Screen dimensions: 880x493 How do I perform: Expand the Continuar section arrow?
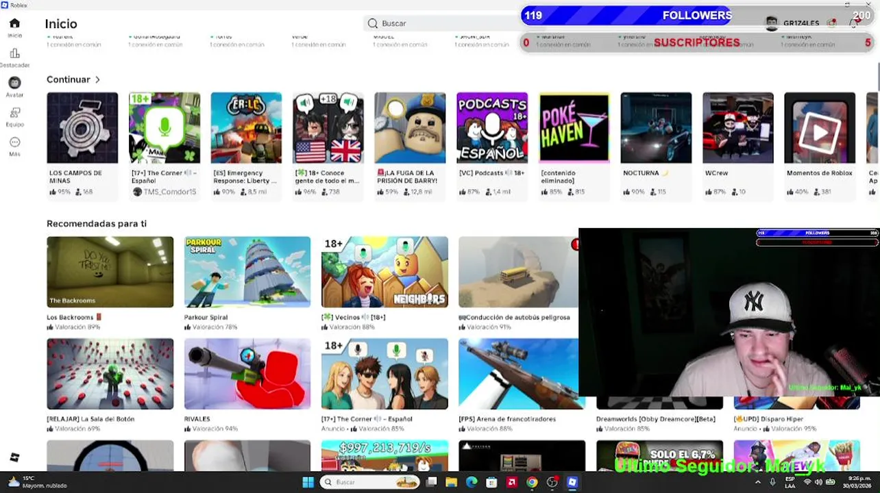97,79
